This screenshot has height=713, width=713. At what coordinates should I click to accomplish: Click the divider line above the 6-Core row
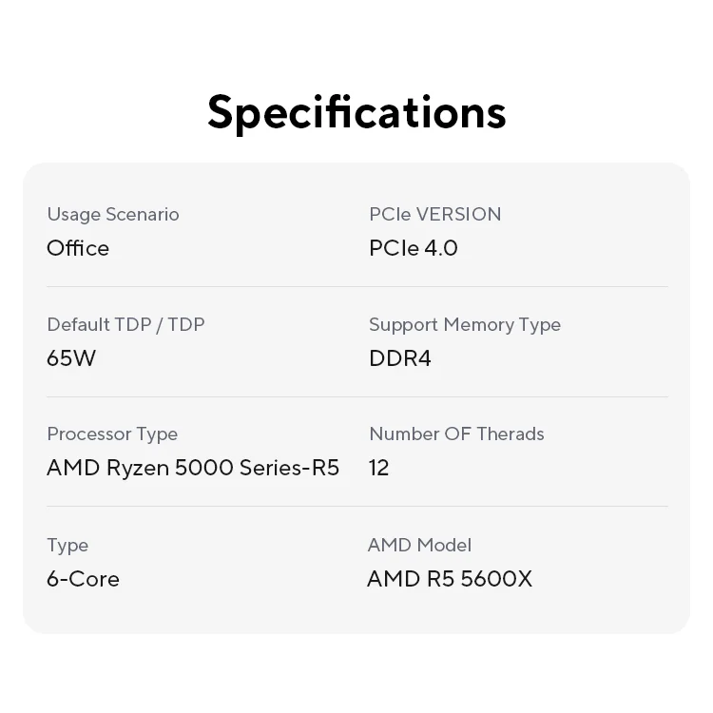tap(356, 507)
